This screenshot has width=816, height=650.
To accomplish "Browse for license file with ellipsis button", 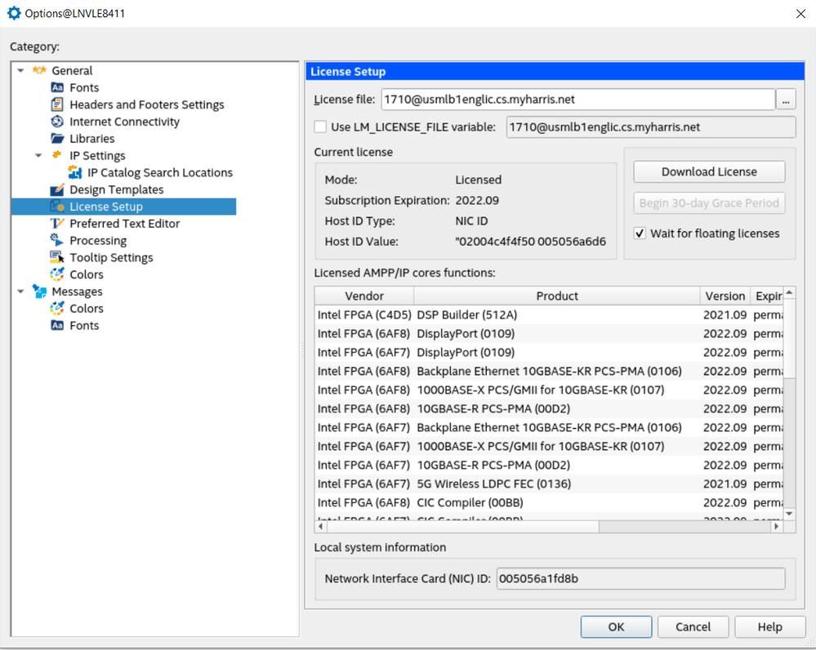I will pyautogui.click(x=786, y=100).
